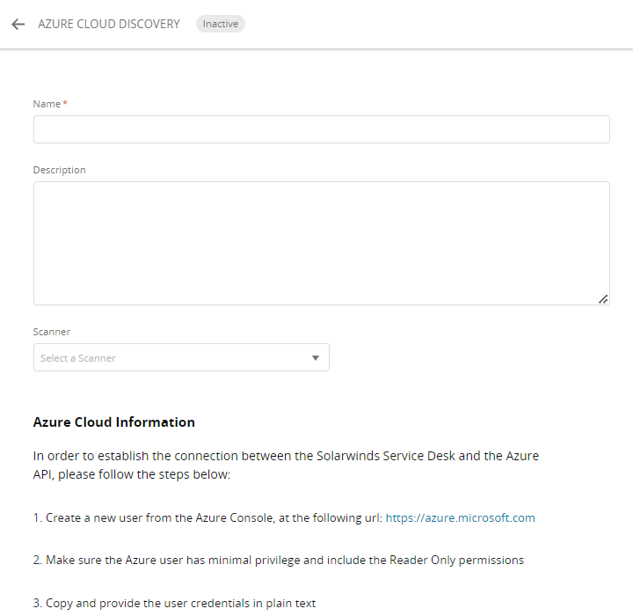Screen dimensions: 633x616
Task: Click the Description field label
Action: coord(59,170)
